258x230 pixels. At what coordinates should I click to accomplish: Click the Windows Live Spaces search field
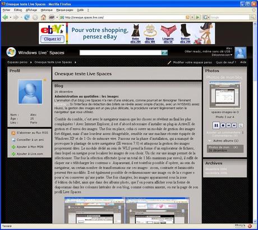[x=121, y=53]
